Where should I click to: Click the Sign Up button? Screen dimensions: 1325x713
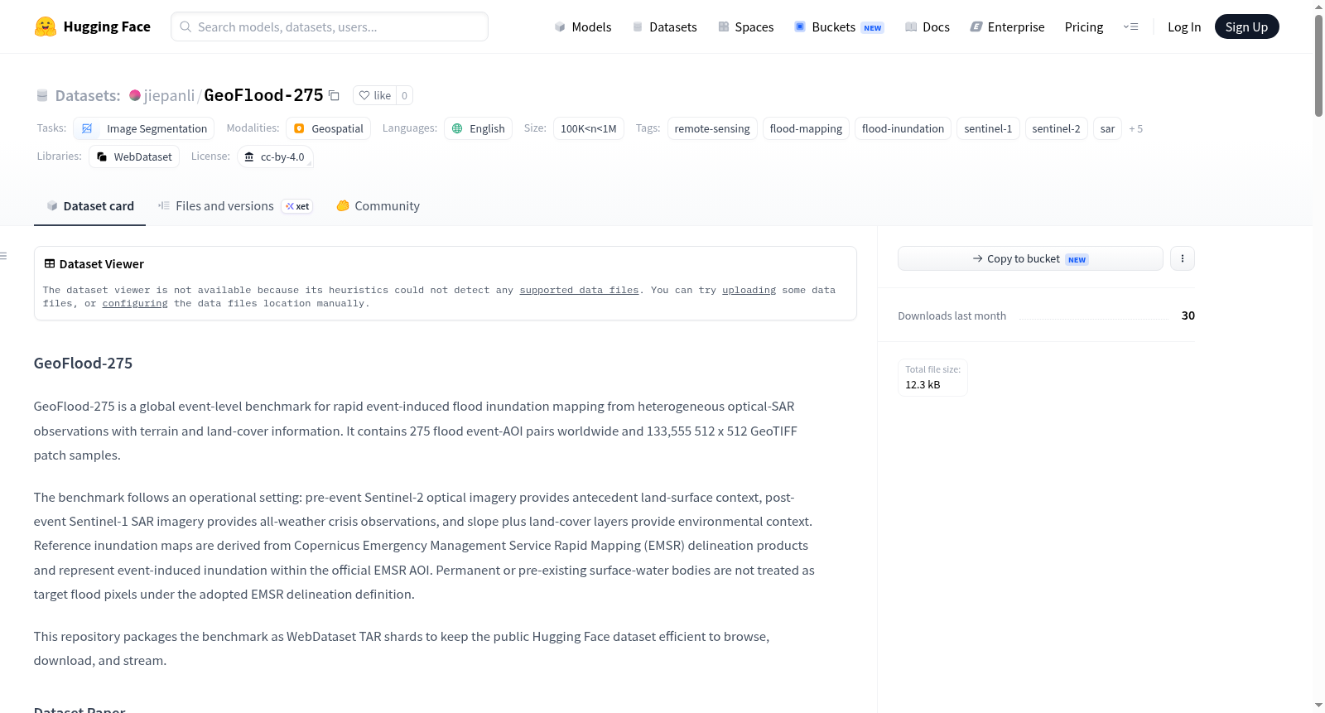coord(1246,26)
